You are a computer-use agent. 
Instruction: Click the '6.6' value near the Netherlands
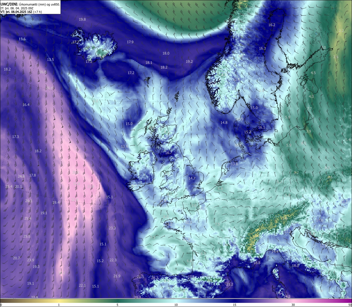tap(220, 189)
